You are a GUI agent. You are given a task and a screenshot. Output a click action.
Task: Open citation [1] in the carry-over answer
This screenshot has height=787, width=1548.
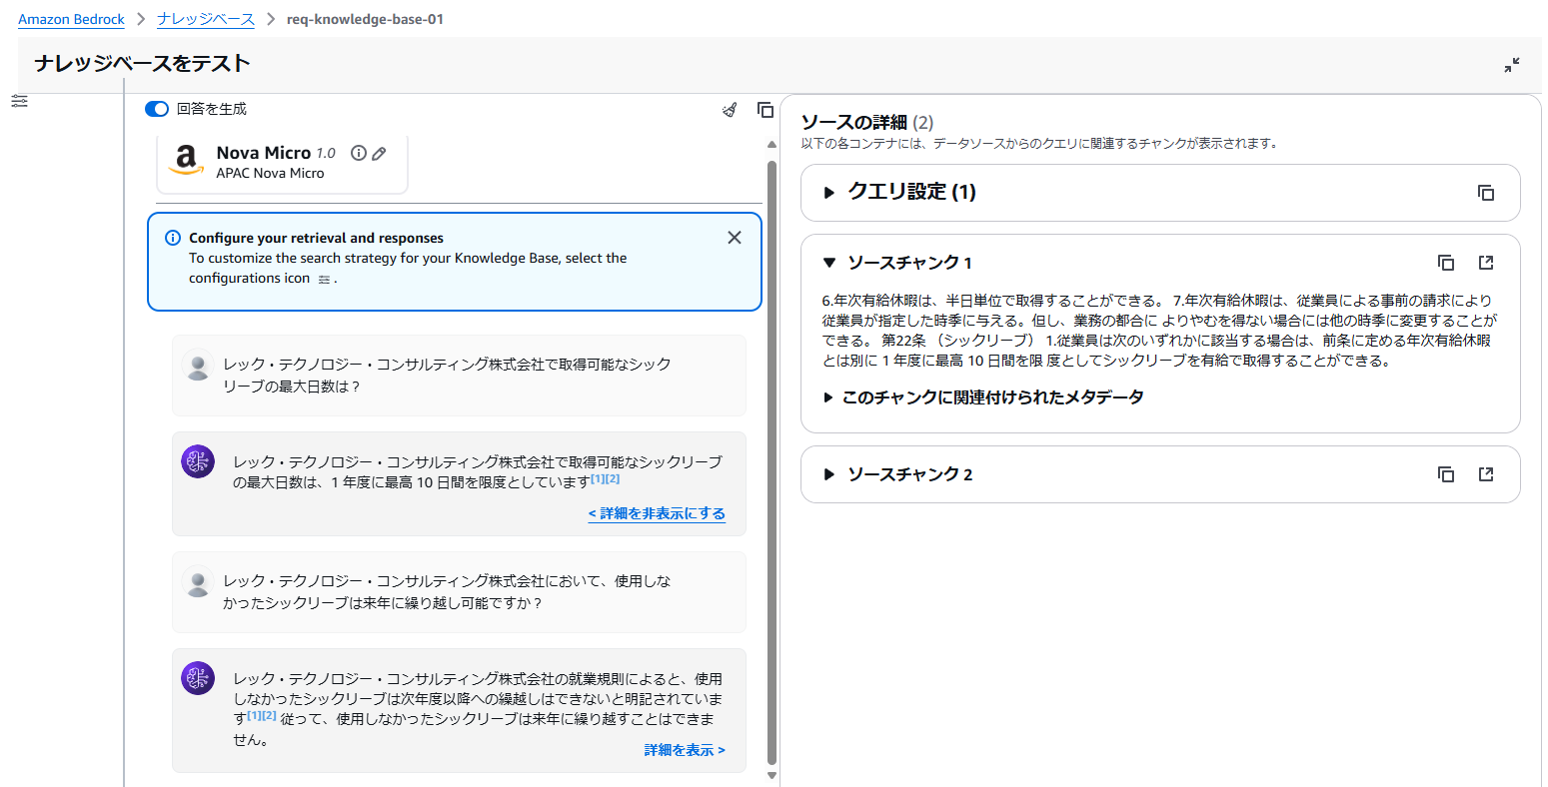coord(254,715)
